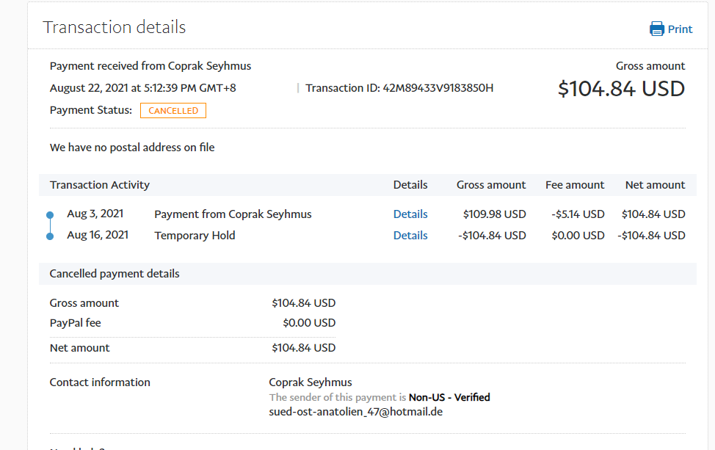Open Details for the Temporary Hold
Image resolution: width=715 pixels, height=450 pixels.
point(410,236)
